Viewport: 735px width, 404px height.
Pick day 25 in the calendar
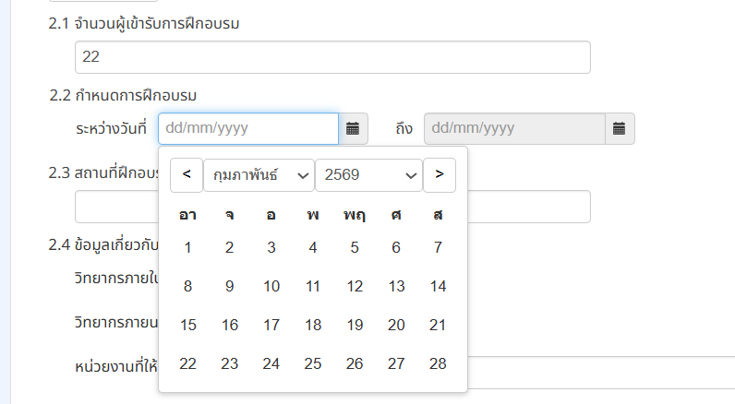pyautogui.click(x=313, y=363)
